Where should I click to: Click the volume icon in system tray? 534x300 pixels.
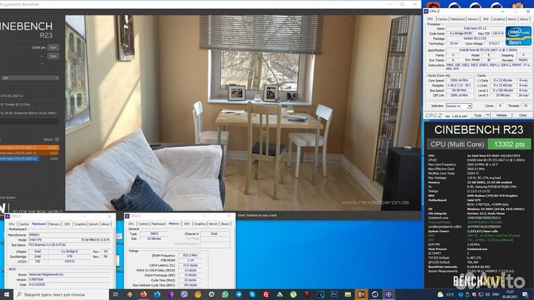tap(487, 295)
